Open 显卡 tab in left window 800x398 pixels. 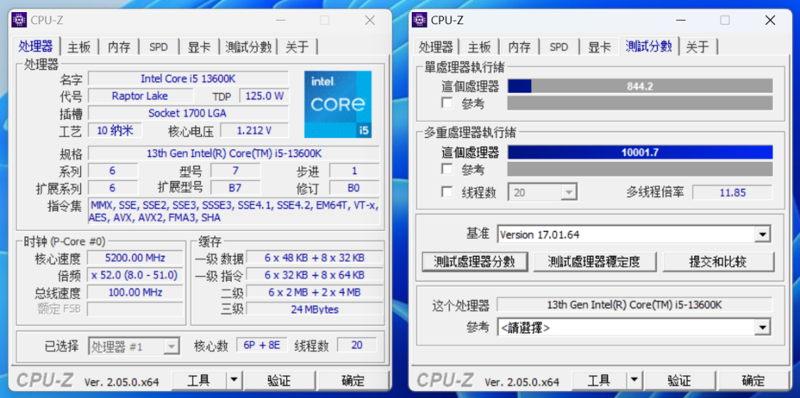(x=199, y=47)
